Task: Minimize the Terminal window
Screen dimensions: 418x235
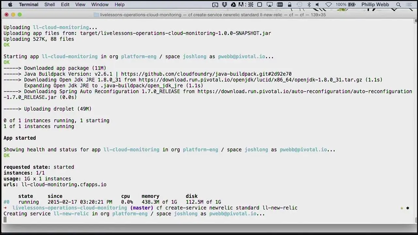Action: (x=13, y=15)
